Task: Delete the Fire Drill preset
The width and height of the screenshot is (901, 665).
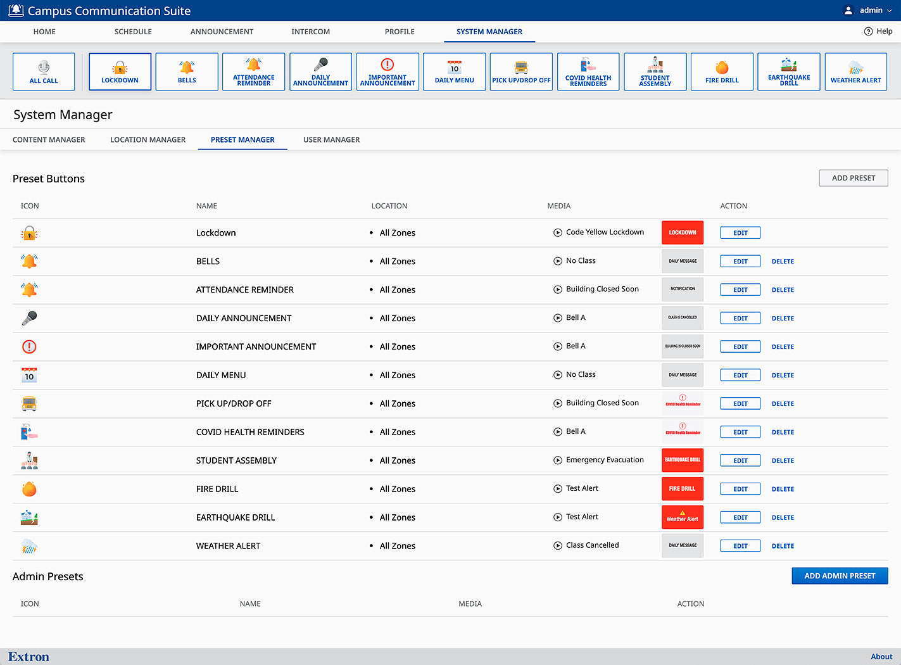Action: click(783, 490)
